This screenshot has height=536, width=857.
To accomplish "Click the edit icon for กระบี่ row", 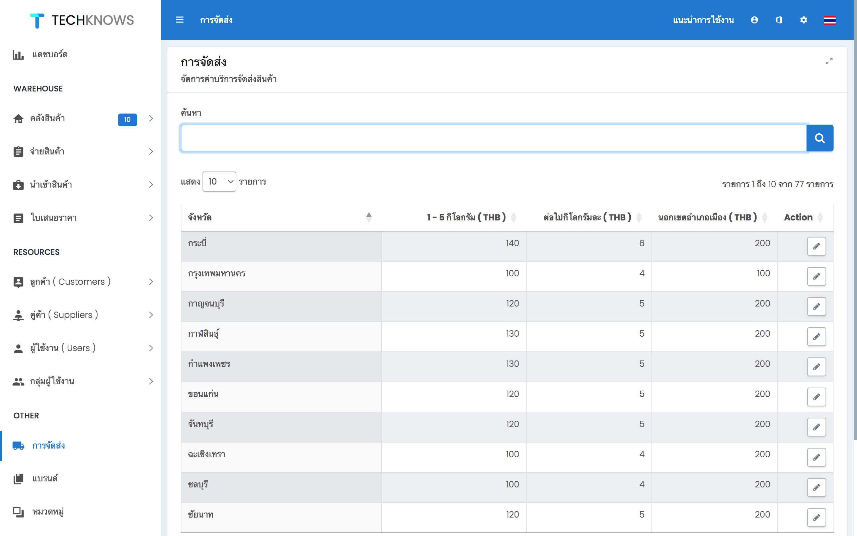I will click(x=816, y=246).
